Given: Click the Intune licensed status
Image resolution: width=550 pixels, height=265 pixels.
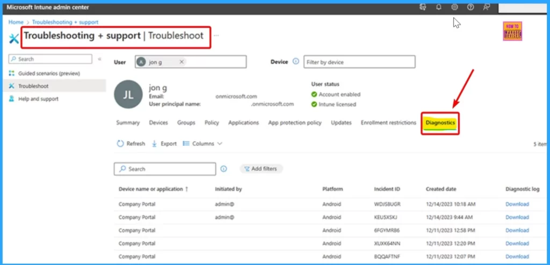Looking at the screenshot, I should 334,104.
